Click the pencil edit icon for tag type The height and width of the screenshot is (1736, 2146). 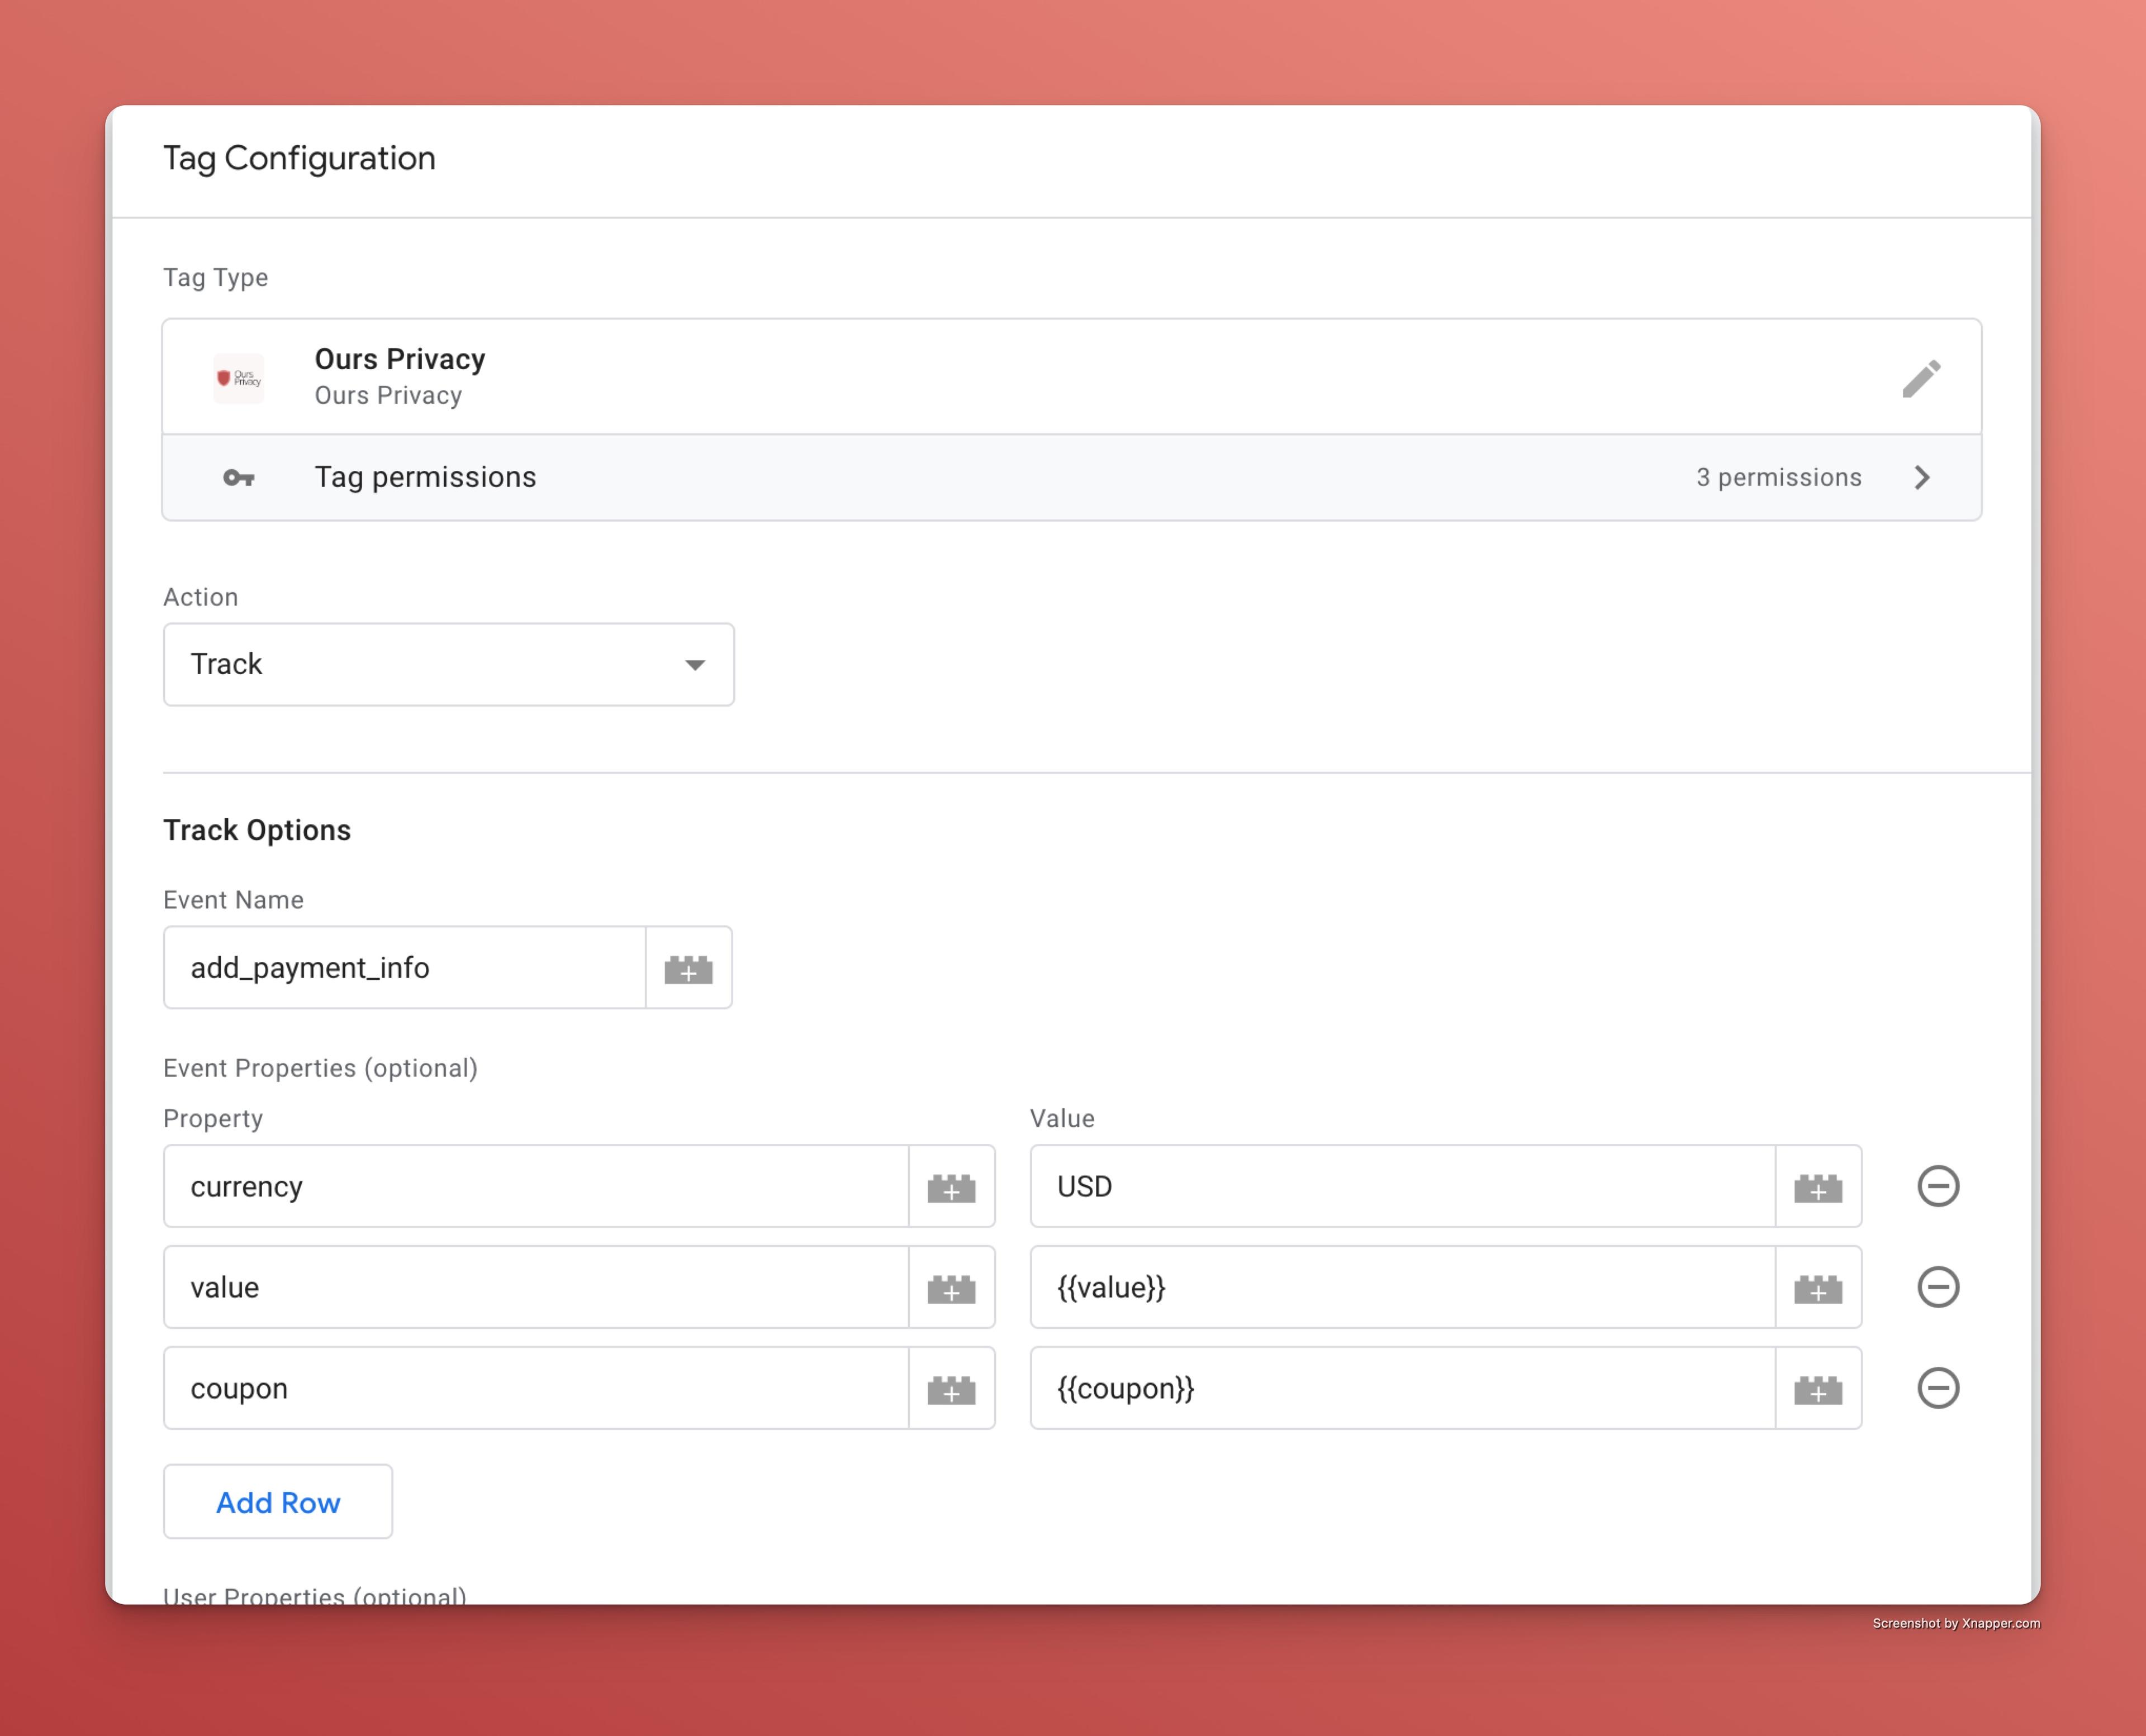click(x=1921, y=378)
